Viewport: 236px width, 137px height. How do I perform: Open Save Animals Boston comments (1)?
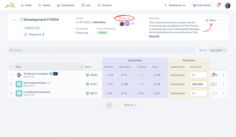pyautogui.click(x=214, y=84)
